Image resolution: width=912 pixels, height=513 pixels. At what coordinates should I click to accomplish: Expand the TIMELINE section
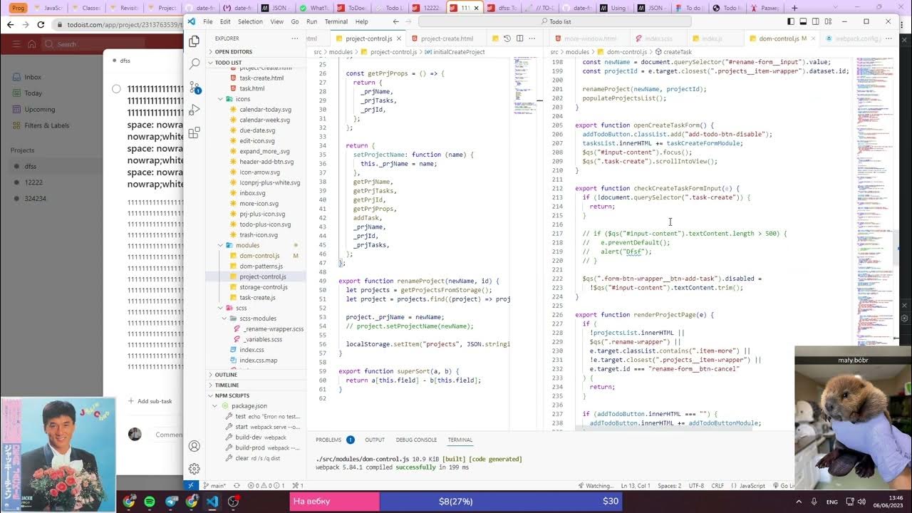pyautogui.click(x=227, y=385)
